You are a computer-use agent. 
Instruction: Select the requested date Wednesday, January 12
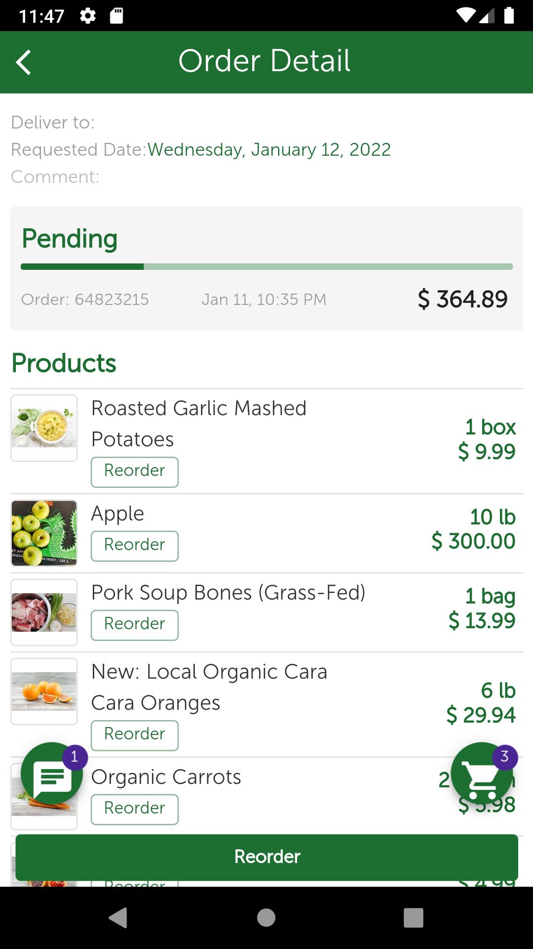(269, 149)
